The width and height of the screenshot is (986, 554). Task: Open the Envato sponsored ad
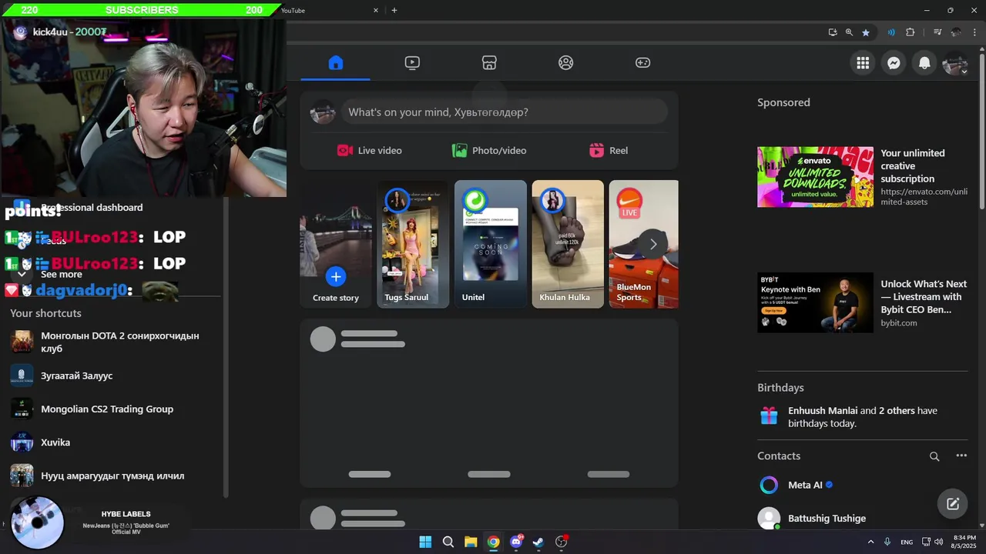(863, 177)
